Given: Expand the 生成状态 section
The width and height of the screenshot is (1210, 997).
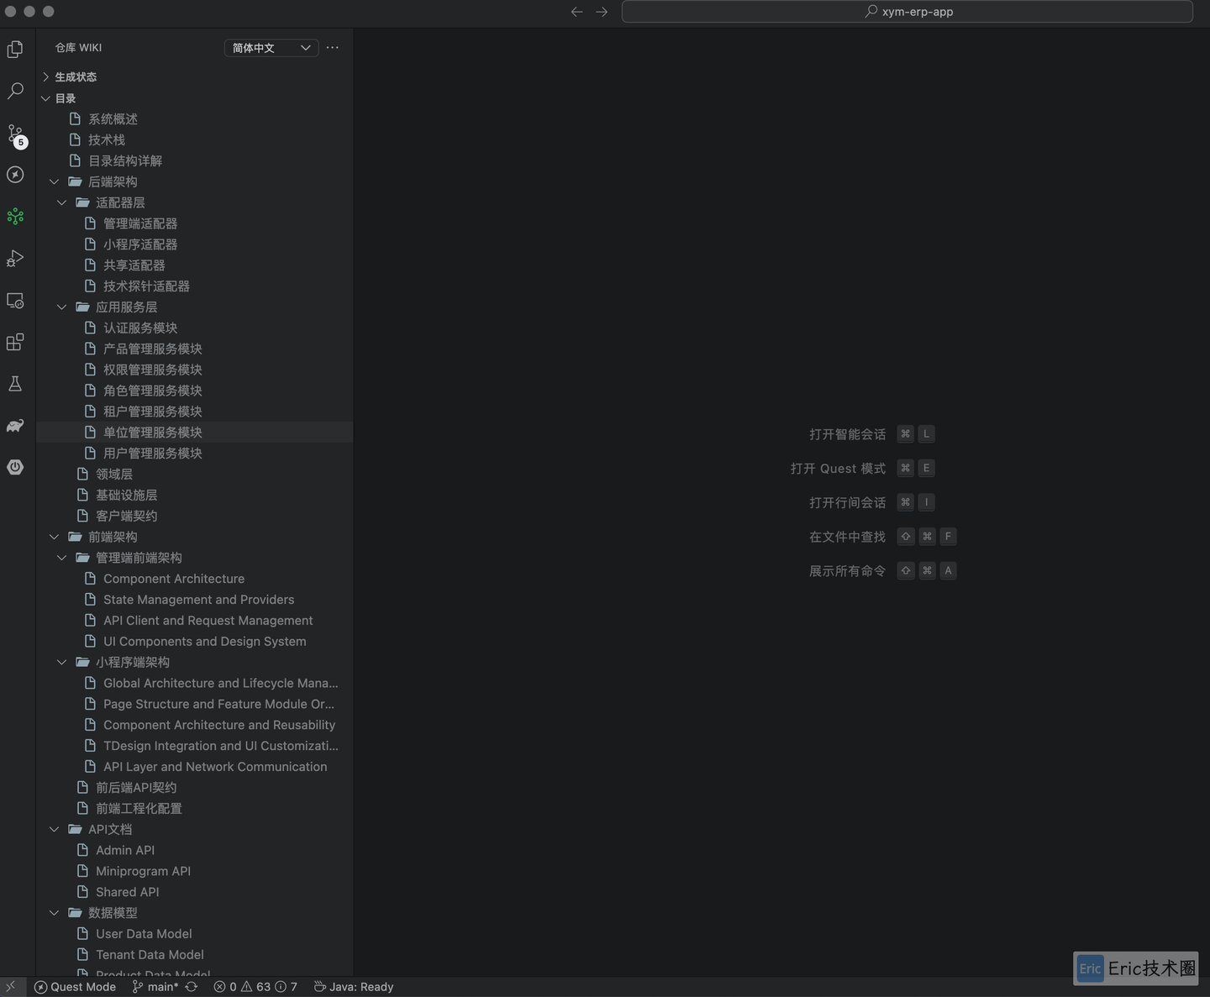Looking at the screenshot, I should point(45,76).
